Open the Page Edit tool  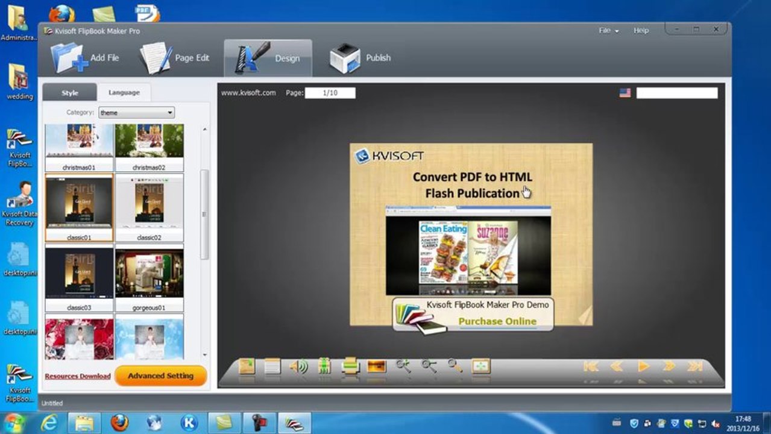[175, 58]
